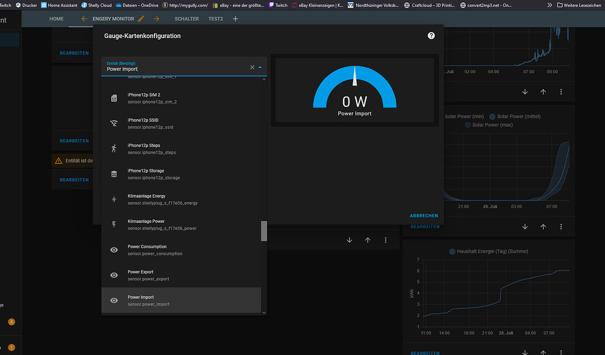Viewport: 605px width, 355px height.
Task: Click the entity list scrollbar thumb
Action: click(x=264, y=230)
